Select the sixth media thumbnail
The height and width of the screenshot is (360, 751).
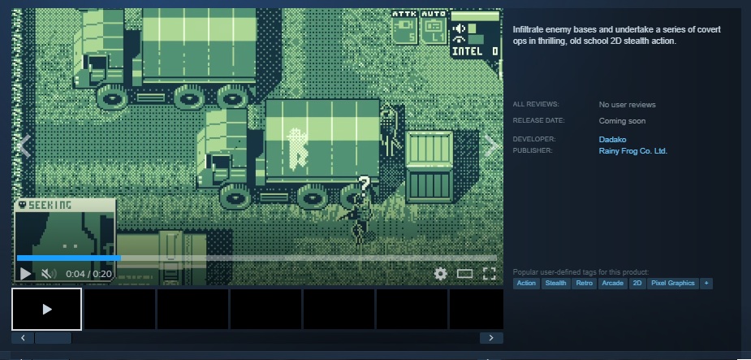click(412, 309)
